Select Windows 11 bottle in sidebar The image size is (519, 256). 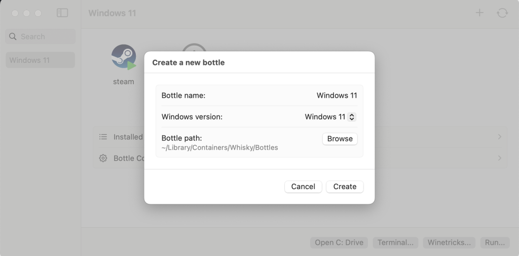pos(40,60)
